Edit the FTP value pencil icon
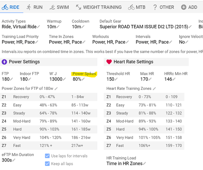This screenshot has height=170, width=203. [12, 79]
